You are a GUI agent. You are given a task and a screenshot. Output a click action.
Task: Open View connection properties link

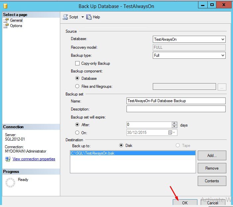click(34, 159)
